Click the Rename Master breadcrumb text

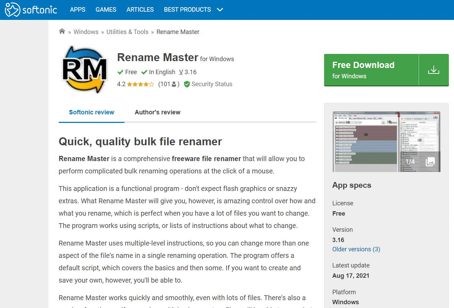178,32
